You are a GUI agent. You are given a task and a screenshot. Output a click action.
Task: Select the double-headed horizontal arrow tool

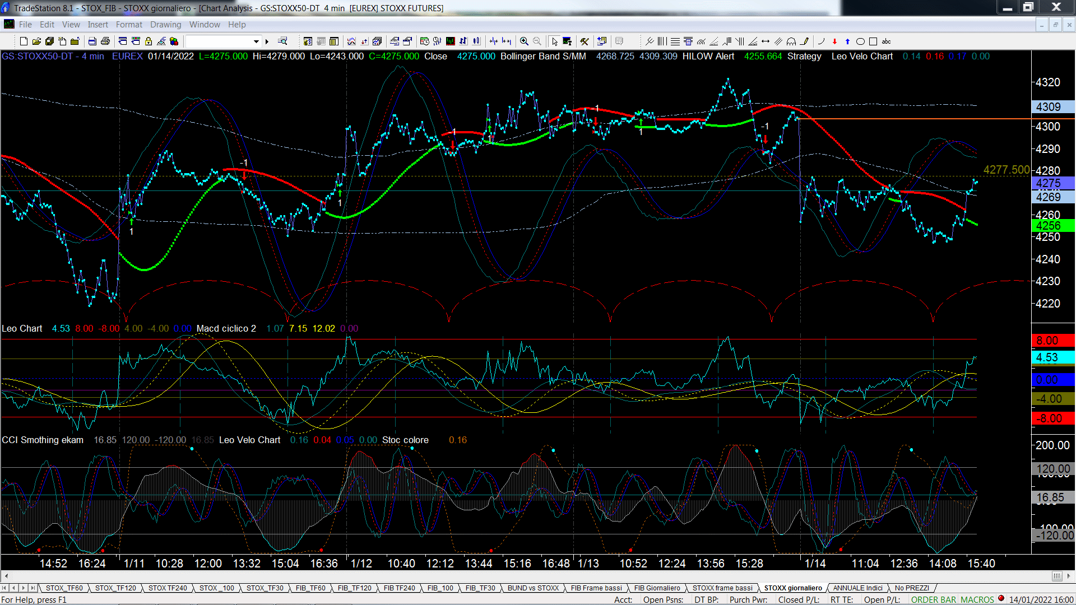(x=766, y=41)
